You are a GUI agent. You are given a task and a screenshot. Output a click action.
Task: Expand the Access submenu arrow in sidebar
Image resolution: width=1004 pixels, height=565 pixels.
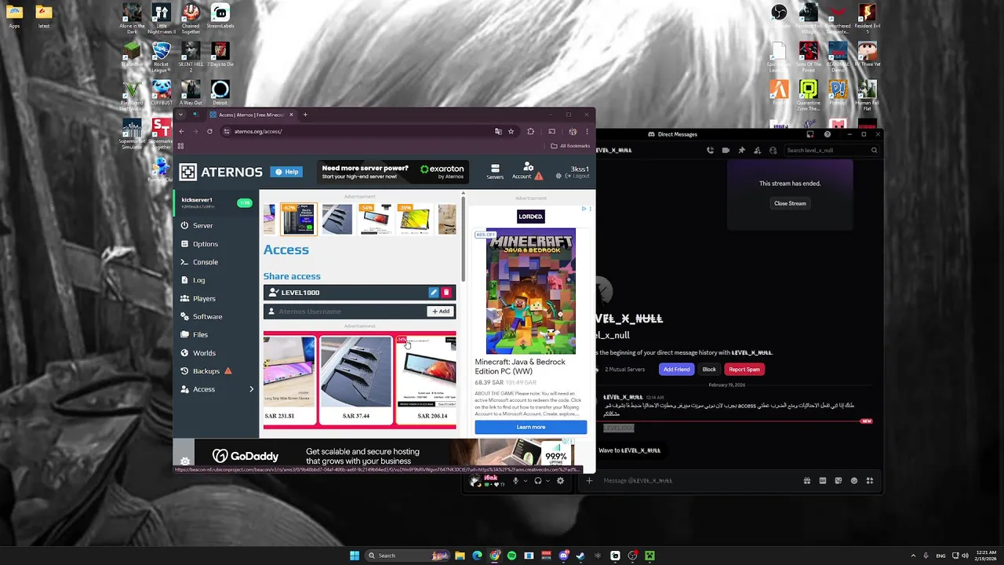[x=251, y=389]
